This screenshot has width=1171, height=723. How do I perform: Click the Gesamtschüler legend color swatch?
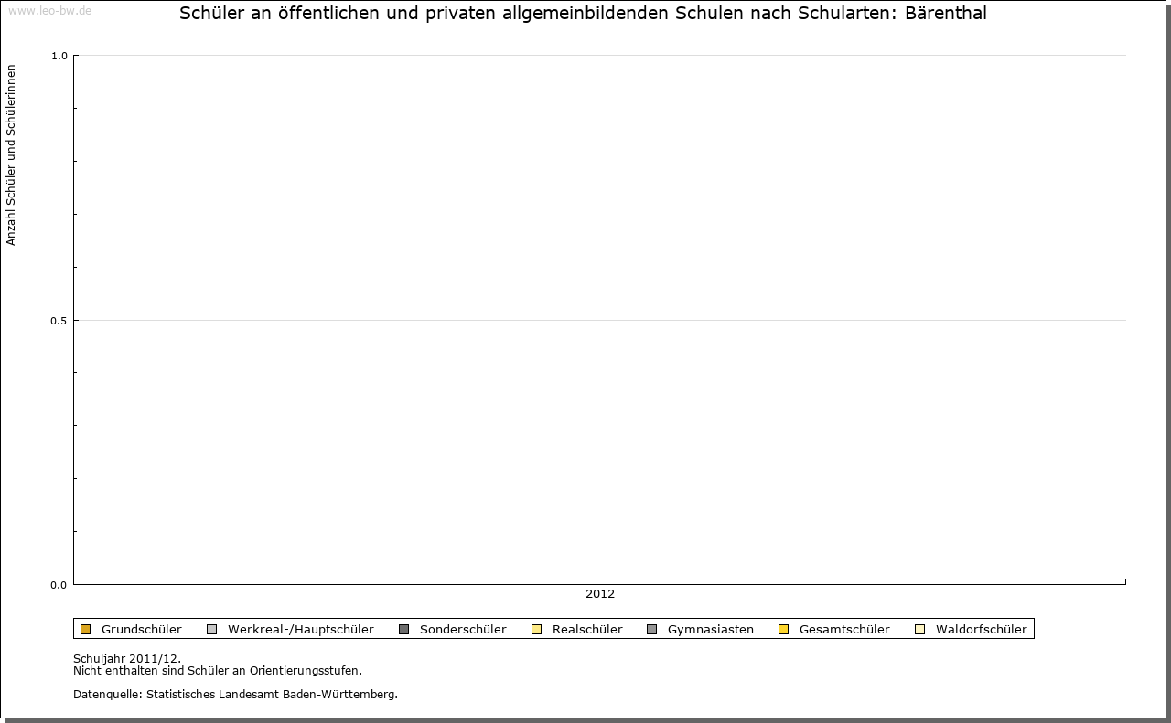pyautogui.click(x=783, y=629)
